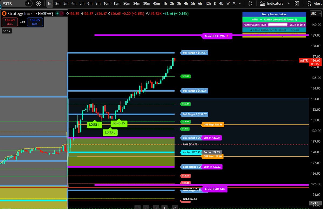Switch to the 12h timeframe
This screenshot has width=323, height=209.
[x=208, y=3]
